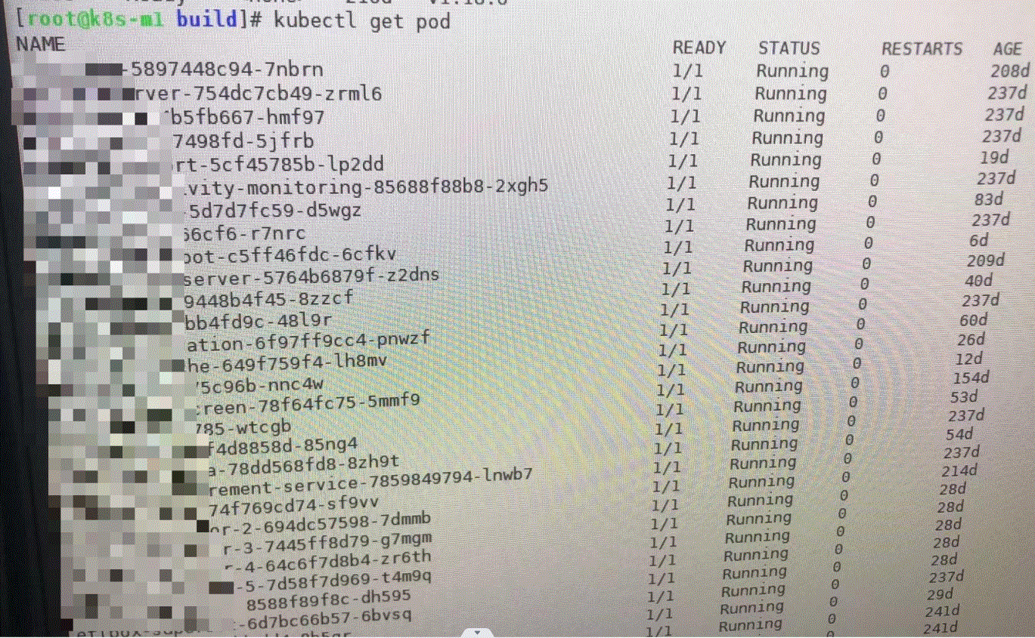The width and height of the screenshot is (1035, 638).
Task: Click the age value '208d'
Action: click(x=1010, y=72)
